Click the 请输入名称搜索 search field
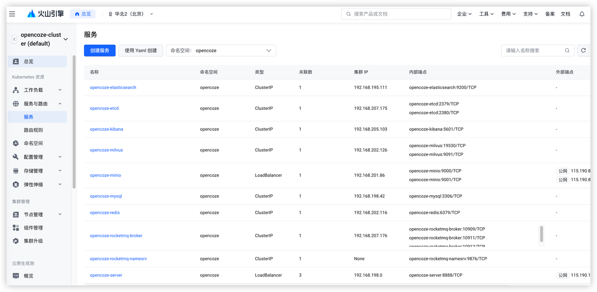This screenshot has width=597, height=292. (533, 50)
